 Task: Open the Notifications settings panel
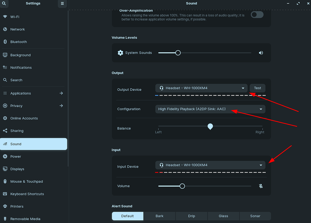pyautogui.click(x=34, y=67)
